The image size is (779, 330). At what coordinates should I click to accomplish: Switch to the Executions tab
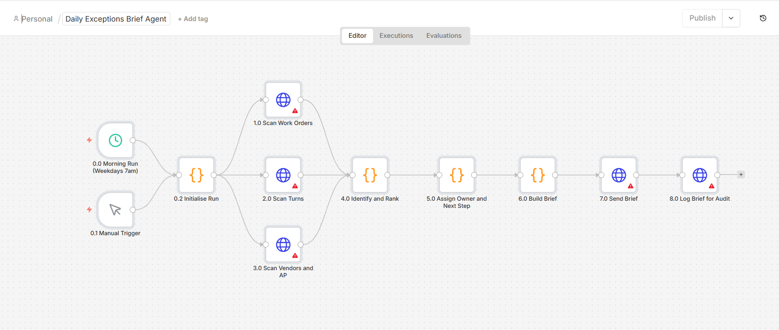396,36
